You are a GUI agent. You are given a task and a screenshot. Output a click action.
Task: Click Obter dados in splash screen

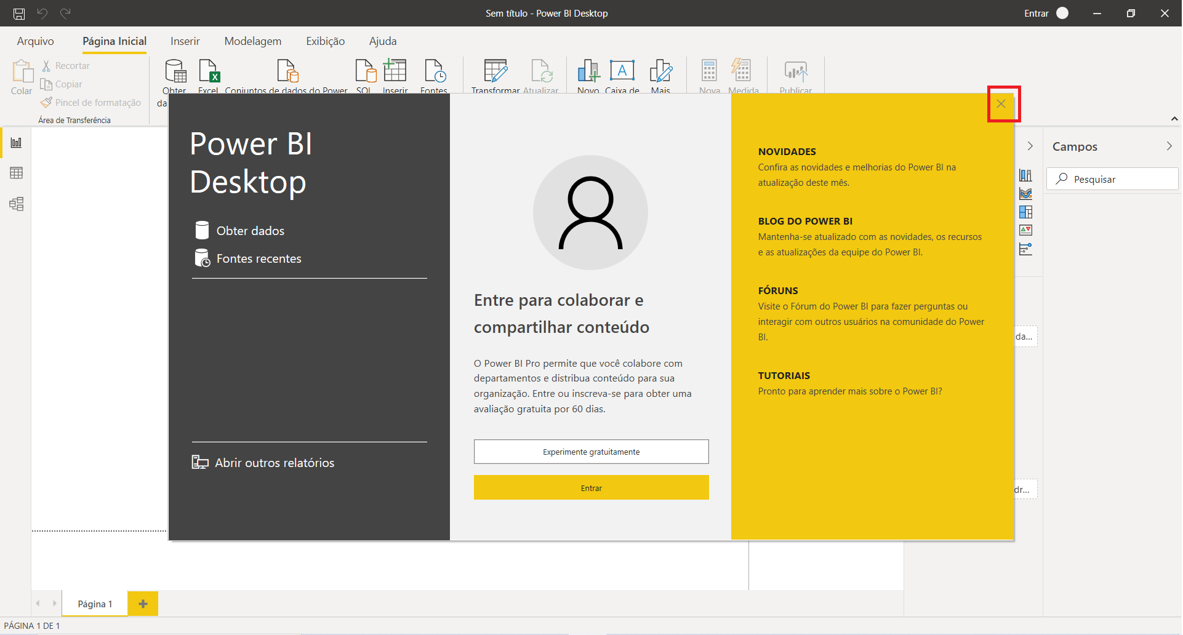pos(239,231)
